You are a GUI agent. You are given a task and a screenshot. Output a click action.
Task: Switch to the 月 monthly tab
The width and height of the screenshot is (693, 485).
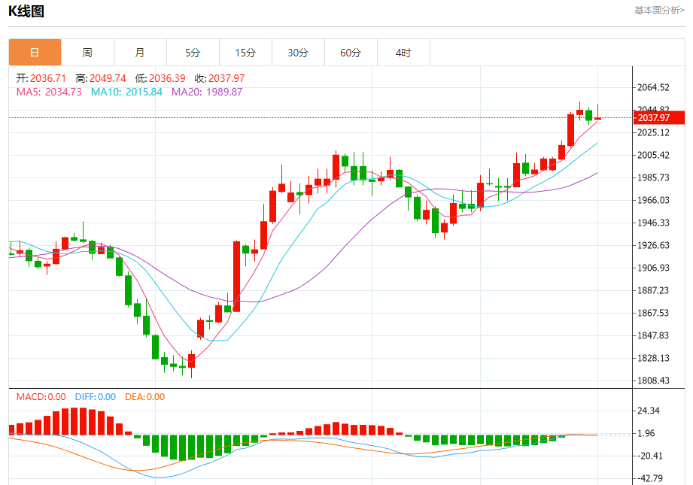(140, 53)
